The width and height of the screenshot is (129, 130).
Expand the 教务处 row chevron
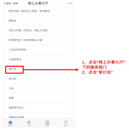[68, 21]
